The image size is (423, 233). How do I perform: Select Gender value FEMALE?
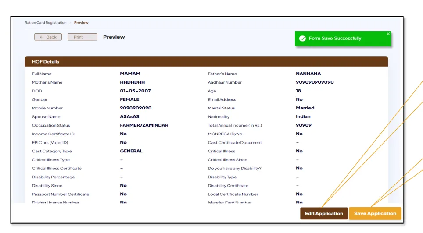pos(129,99)
